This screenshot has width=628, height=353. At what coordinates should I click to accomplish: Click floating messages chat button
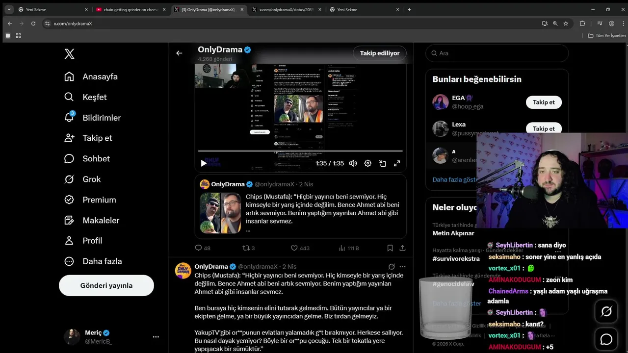(606, 339)
